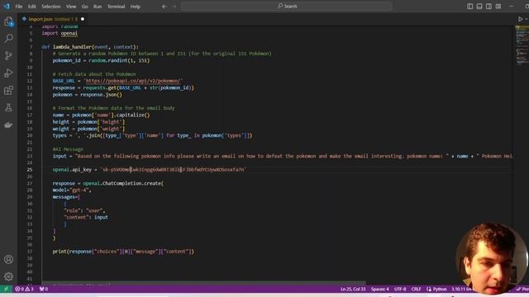Click line number 25 in the gutter
Screen dimensions: 529x297
click(30, 170)
